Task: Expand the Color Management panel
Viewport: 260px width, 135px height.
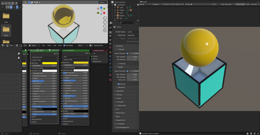Action: [x=122, y=127]
